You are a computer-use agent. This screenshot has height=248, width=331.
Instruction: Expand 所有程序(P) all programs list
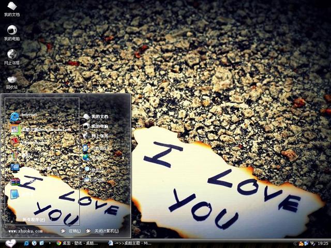point(34,220)
